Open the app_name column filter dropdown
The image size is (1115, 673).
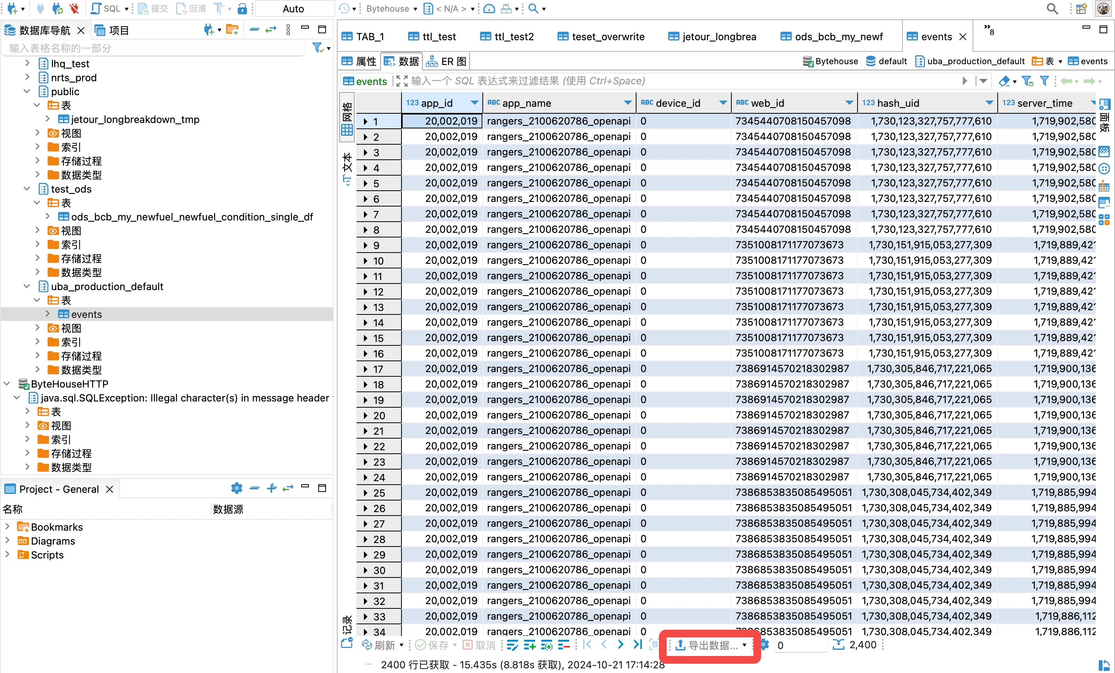click(x=628, y=103)
